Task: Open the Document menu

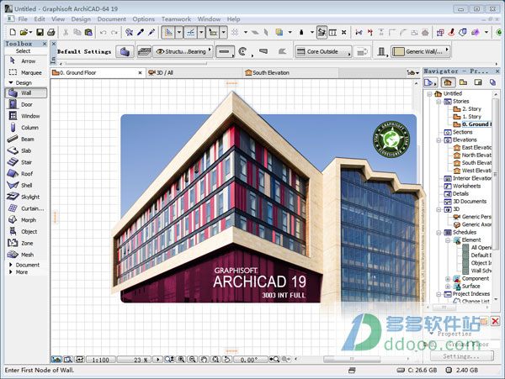Action: tap(111, 19)
